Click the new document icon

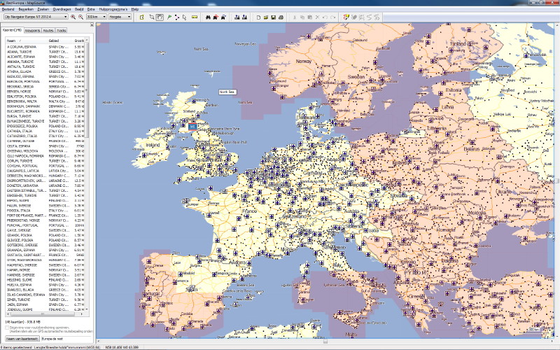click(x=258, y=17)
